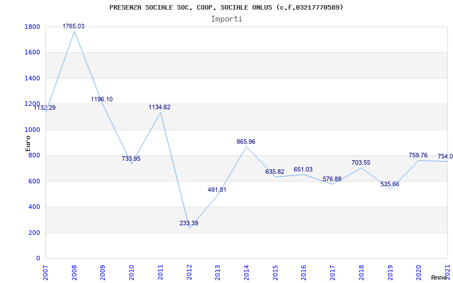Click the 733.95 data point label
This screenshot has height=283, width=453.
[x=131, y=158]
